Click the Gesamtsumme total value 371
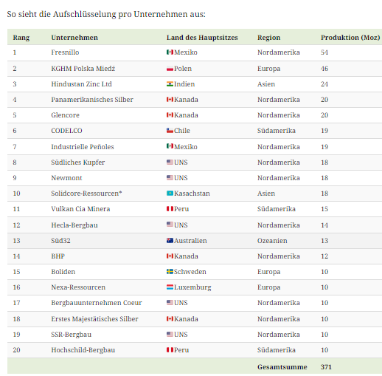 tap(326, 367)
